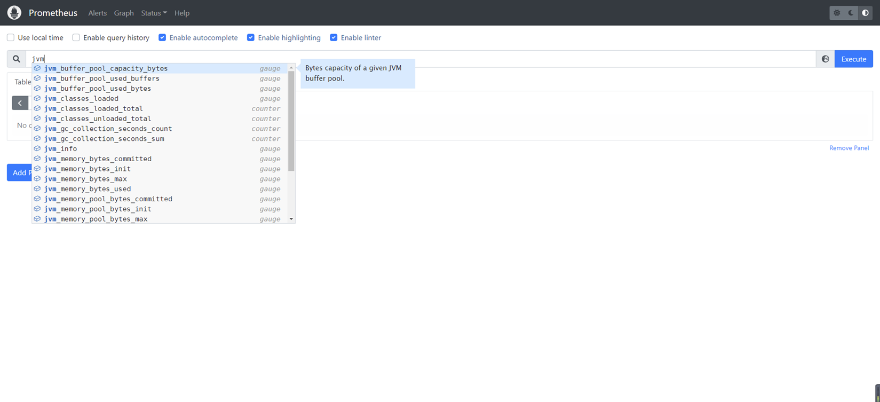The height and width of the screenshot is (402, 880).
Task: Click icon beside jvm_classes_loaded_total
Action: coord(37,108)
